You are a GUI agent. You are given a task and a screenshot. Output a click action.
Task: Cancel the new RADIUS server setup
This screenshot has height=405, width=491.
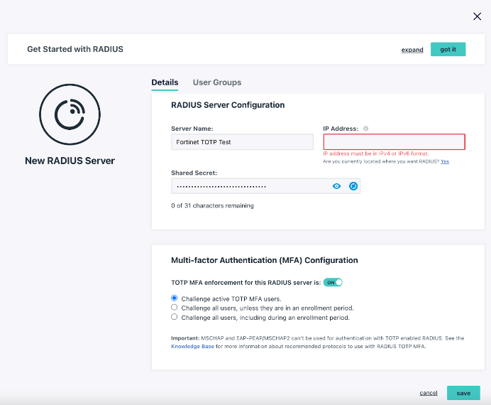click(x=429, y=393)
